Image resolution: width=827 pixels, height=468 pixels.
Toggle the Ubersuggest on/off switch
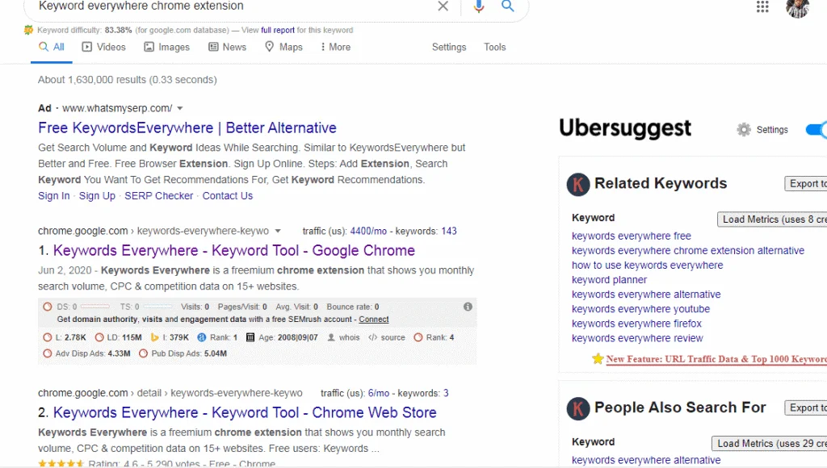[x=818, y=129]
